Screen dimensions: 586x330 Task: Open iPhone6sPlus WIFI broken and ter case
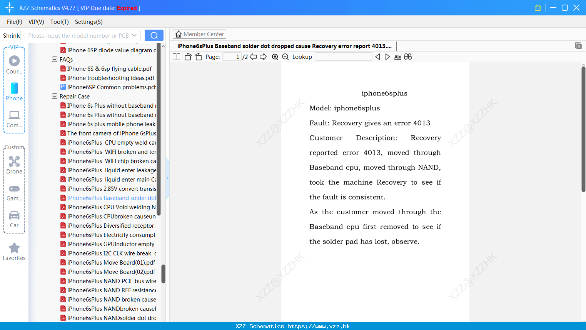point(109,152)
